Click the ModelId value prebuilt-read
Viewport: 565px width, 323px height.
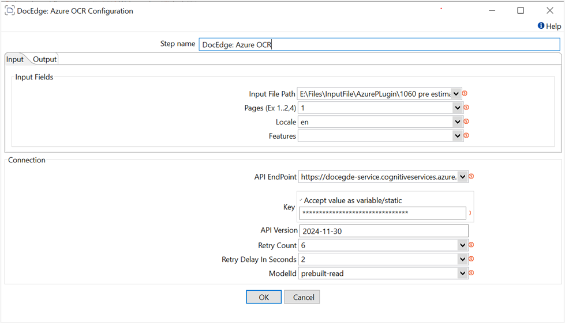[x=322, y=273]
